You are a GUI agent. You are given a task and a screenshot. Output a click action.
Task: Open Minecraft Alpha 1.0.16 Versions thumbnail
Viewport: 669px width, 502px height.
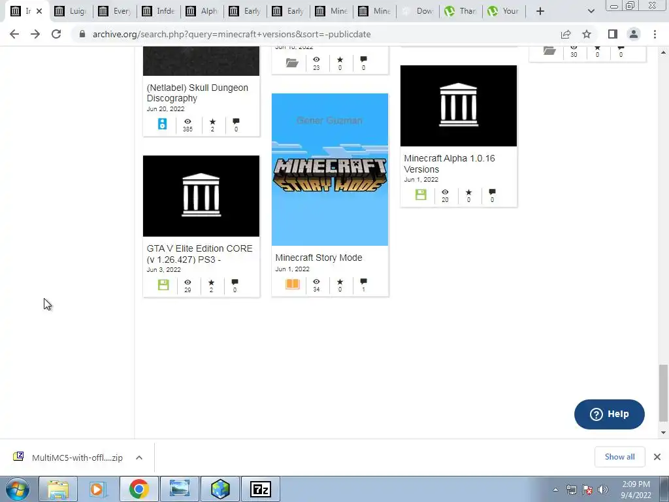point(458,106)
